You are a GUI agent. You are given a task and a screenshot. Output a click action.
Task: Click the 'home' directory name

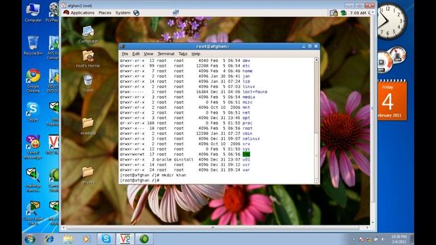click(x=247, y=71)
